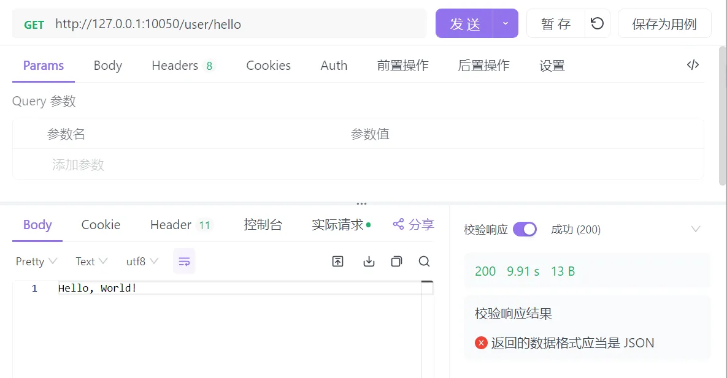Open the code snippet icon </>

tap(693, 65)
